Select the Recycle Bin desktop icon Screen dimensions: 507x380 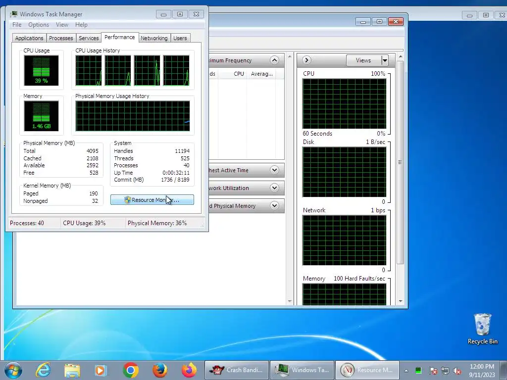482,329
